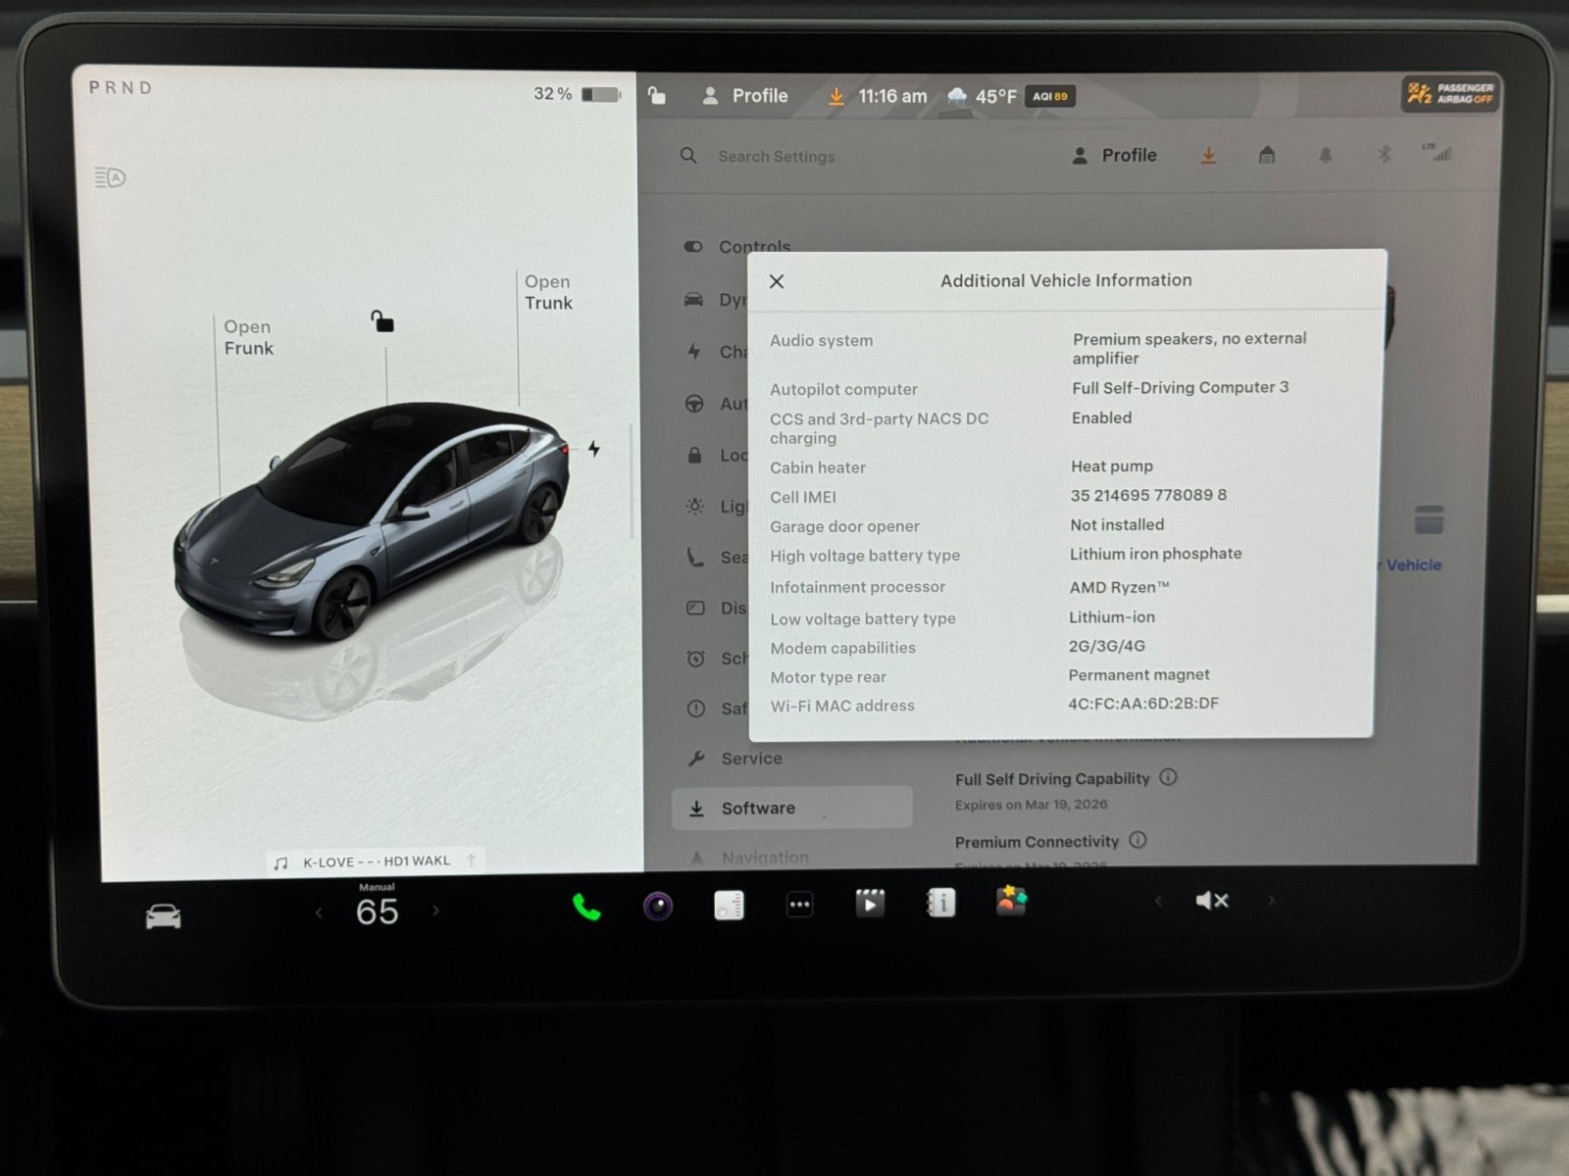1569x1176 pixels.
Task: Click the Search Settings field
Action: click(x=776, y=157)
